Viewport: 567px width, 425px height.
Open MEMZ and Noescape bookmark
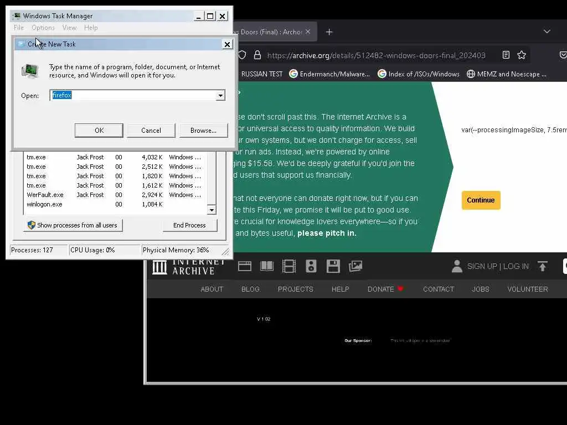click(507, 74)
